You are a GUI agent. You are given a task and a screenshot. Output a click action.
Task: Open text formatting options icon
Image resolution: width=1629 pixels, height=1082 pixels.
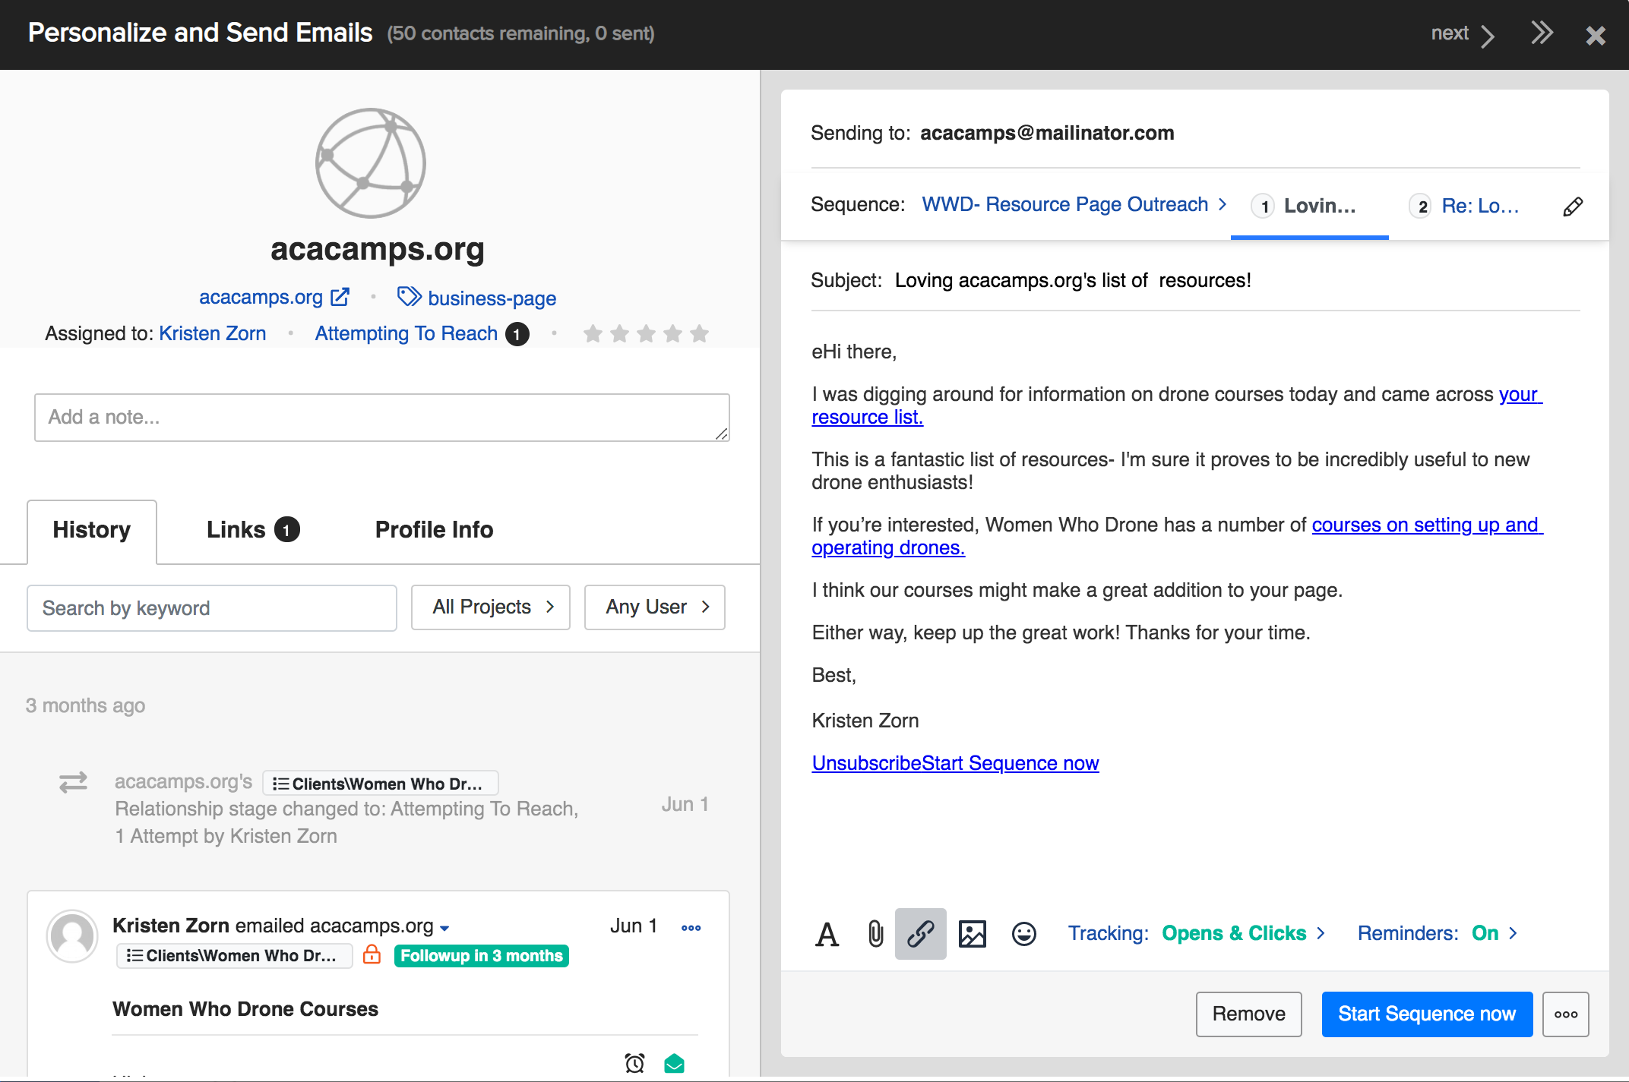tap(827, 934)
